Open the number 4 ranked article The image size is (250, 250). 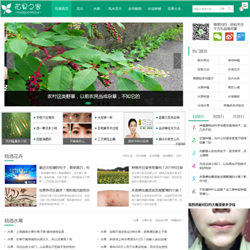223,166
